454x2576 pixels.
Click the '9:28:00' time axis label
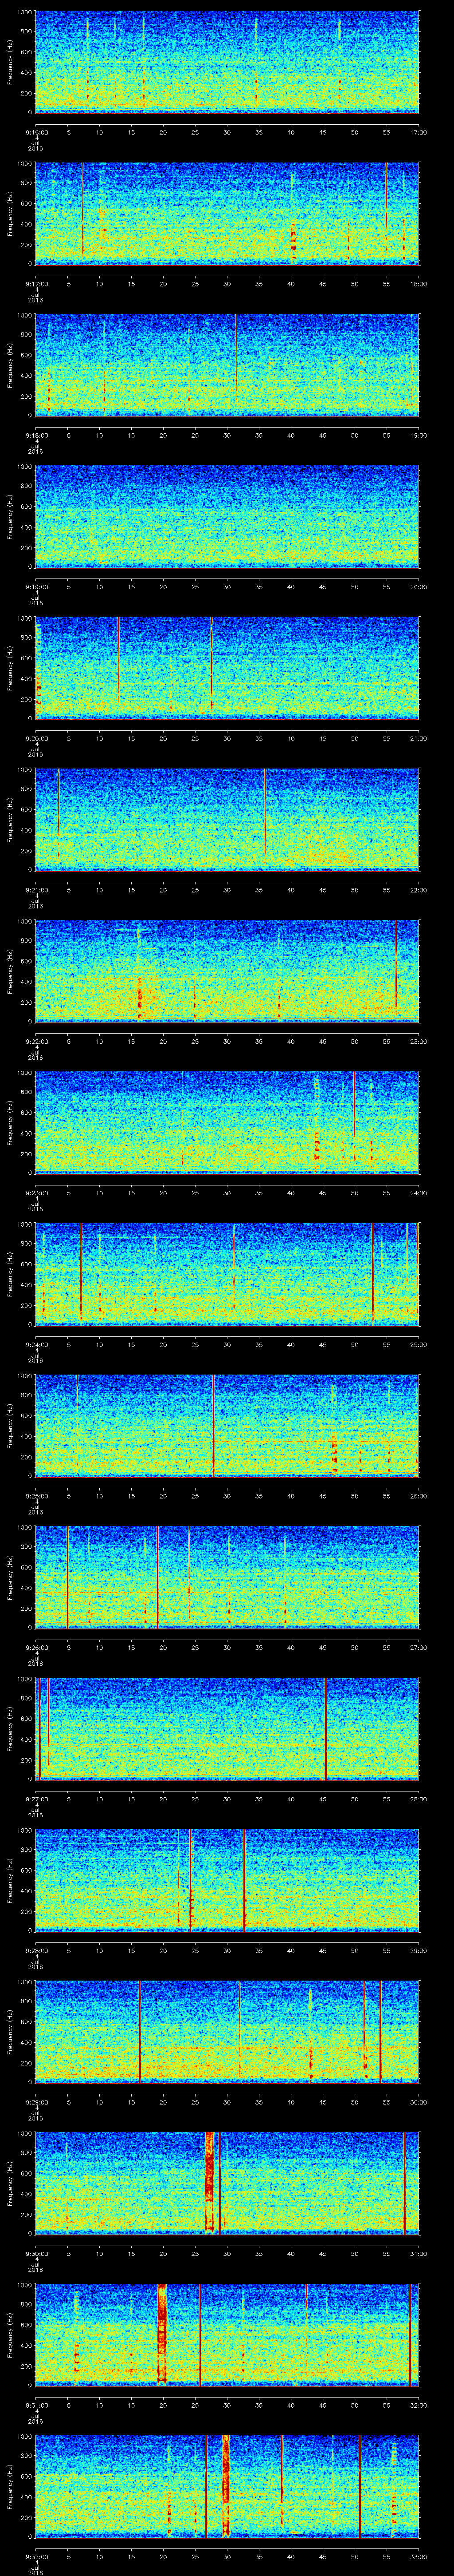[36, 1950]
